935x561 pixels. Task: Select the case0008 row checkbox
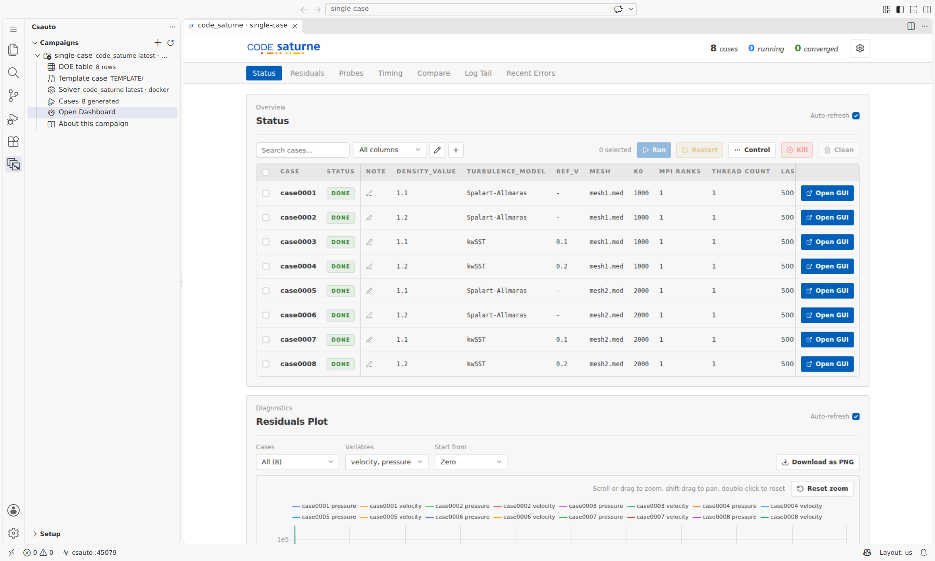point(266,364)
